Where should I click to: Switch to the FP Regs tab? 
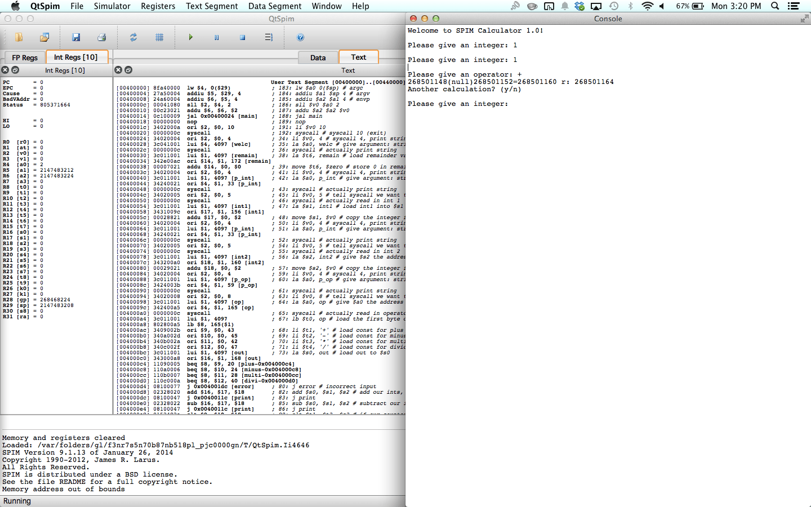point(25,57)
